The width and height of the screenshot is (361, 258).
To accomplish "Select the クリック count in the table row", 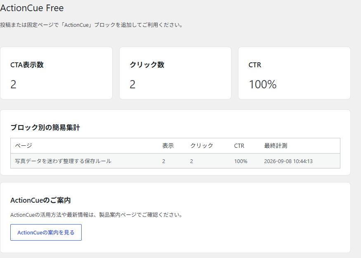I will [191, 161].
